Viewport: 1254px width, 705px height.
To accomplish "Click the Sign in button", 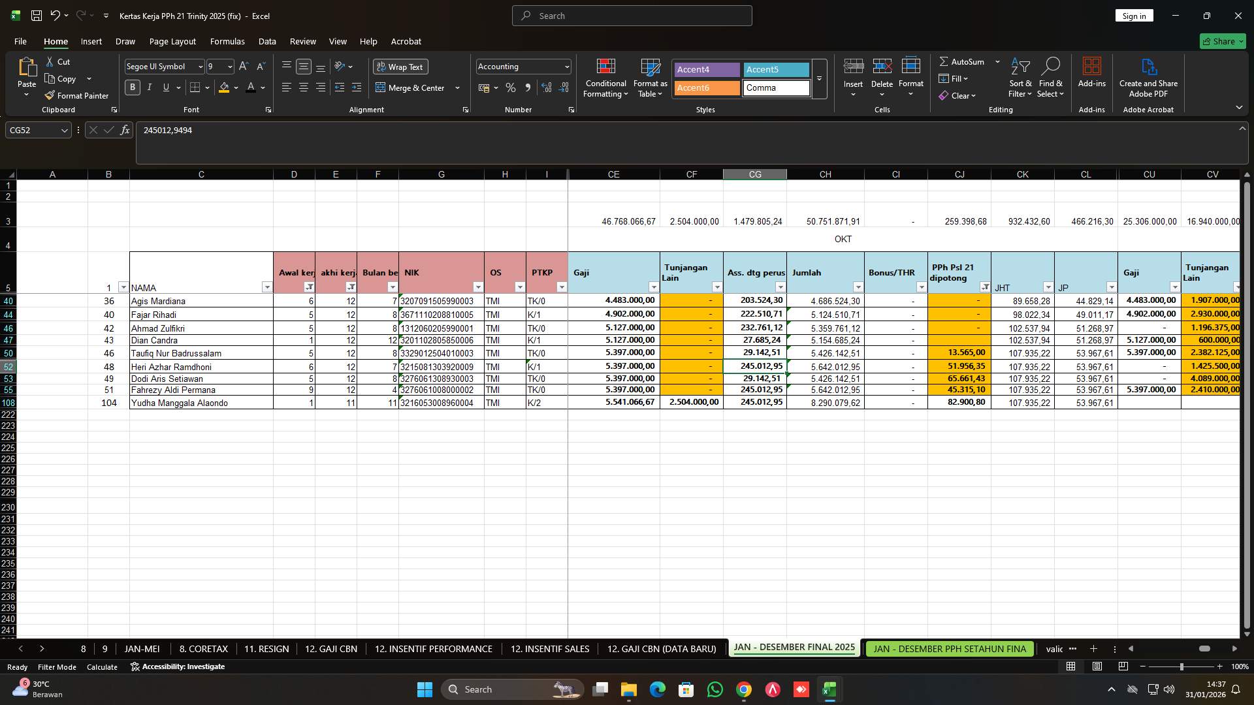I will [x=1134, y=15].
